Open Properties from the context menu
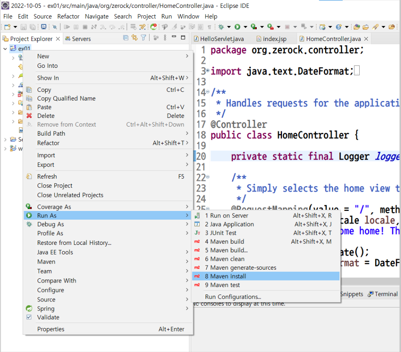Image resolution: width=401 pixels, height=352 pixels. point(108,329)
